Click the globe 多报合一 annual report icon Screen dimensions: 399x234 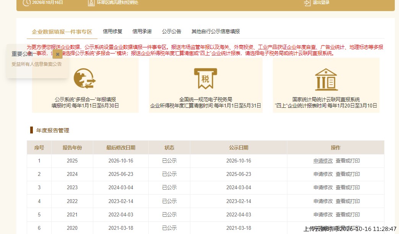pos(85,78)
